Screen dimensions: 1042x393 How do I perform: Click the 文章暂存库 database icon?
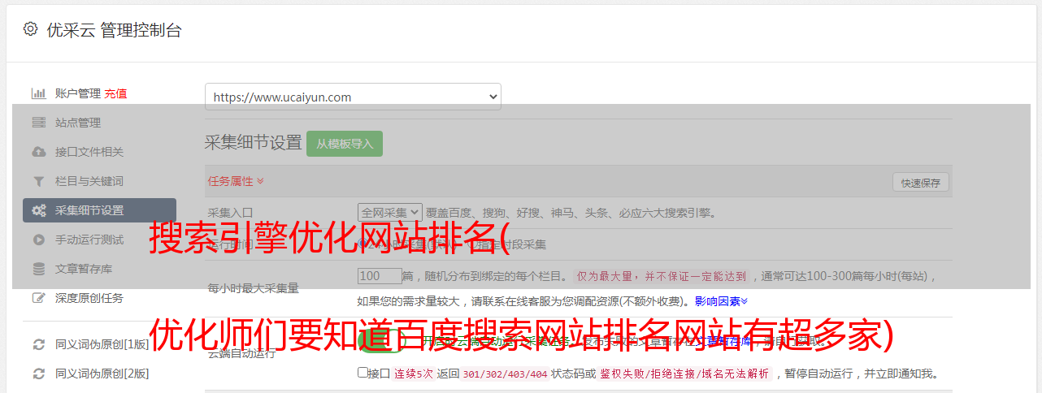click(x=38, y=269)
